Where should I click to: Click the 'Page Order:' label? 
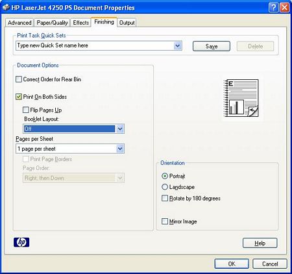click(36, 168)
